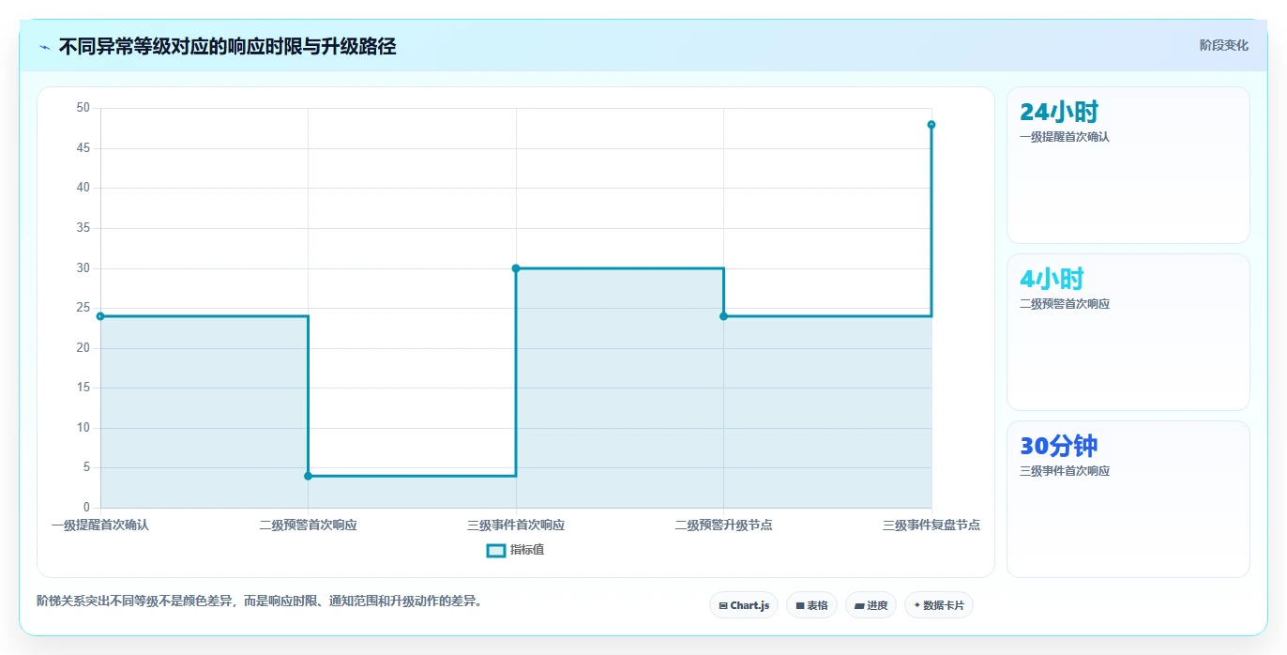
Task: Click the data point at value 30
Action: click(x=516, y=268)
